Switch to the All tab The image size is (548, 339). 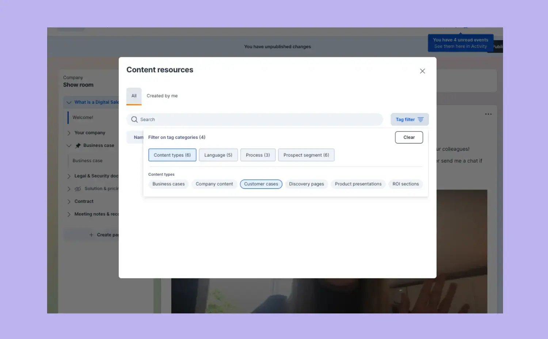134,96
